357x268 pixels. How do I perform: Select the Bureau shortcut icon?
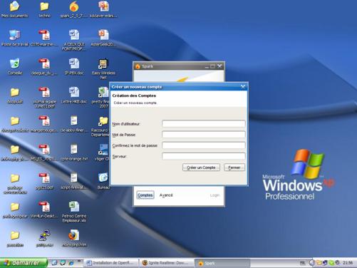(103, 181)
